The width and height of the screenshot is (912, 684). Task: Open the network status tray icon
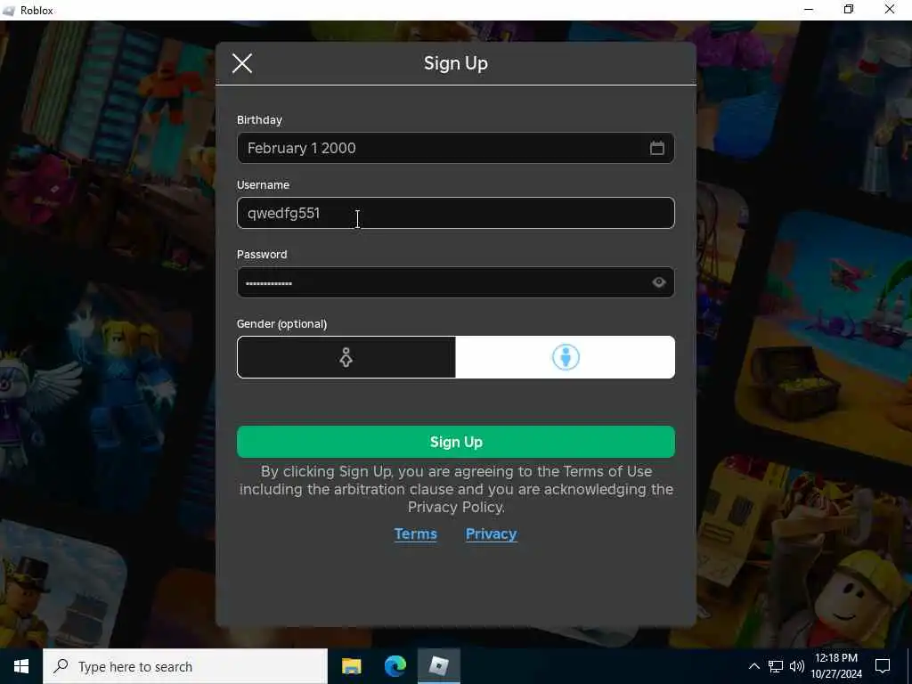[x=776, y=666]
